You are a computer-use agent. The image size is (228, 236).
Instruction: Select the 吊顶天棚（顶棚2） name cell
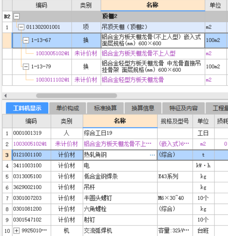tap(153, 27)
